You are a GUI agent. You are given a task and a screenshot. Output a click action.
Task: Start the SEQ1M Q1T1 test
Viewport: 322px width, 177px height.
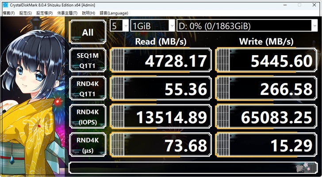88,60
